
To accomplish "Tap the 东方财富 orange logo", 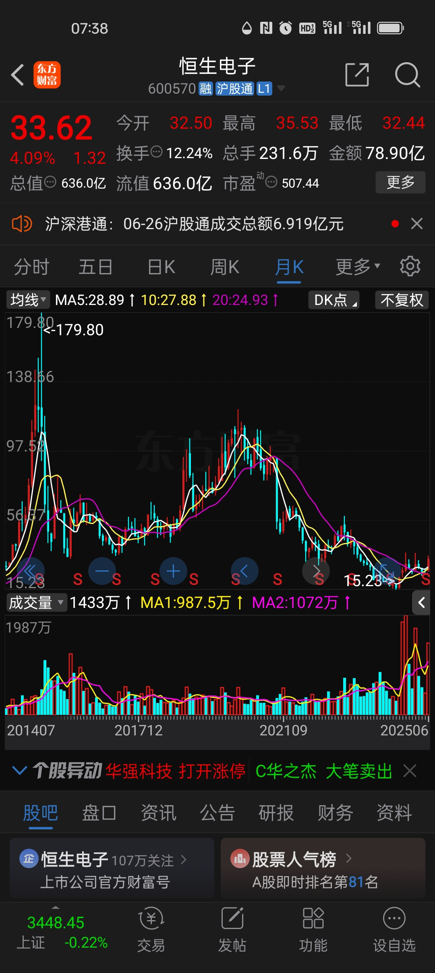I will point(47,75).
